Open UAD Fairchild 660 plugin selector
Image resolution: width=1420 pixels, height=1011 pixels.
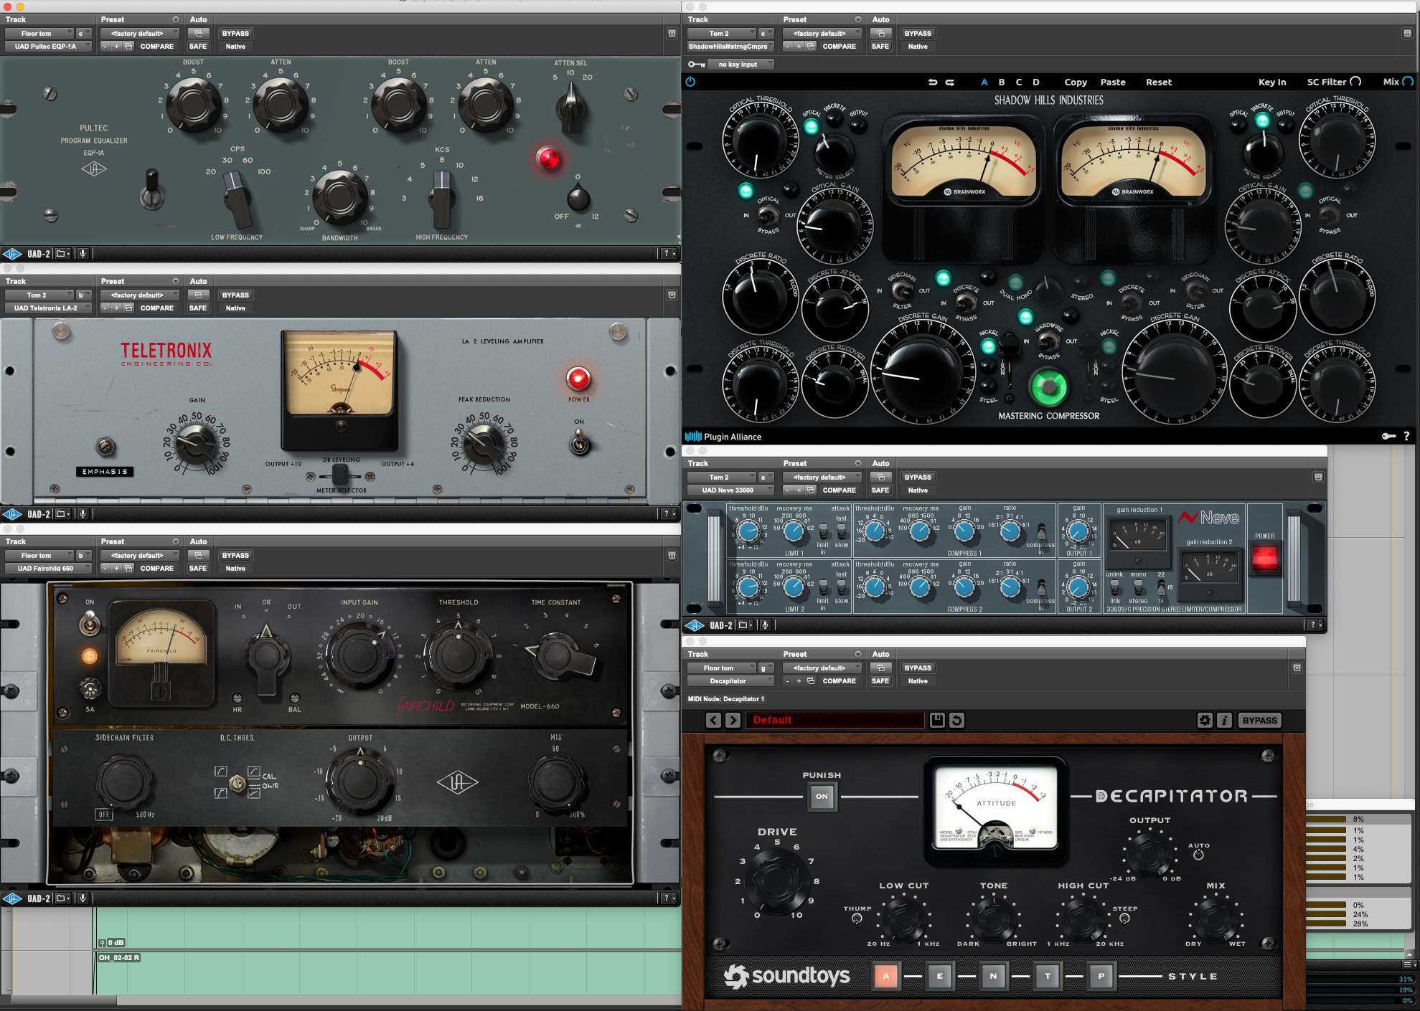(x=49, y=568)
